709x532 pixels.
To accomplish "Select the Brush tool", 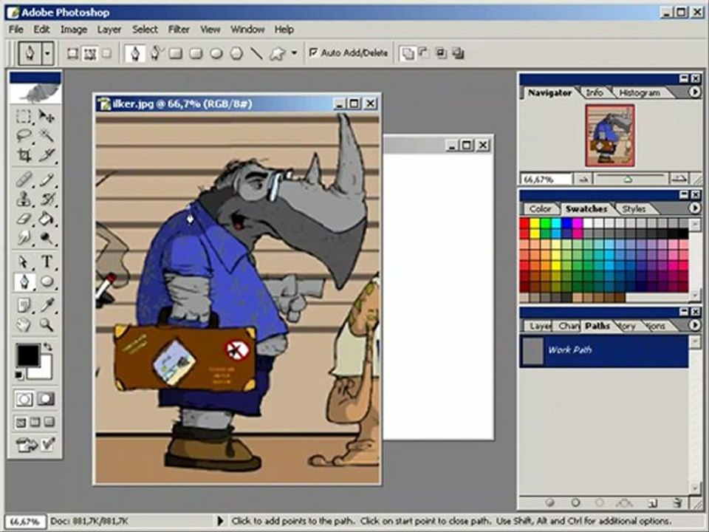I will pyautogui.click(x=46, y=180).
